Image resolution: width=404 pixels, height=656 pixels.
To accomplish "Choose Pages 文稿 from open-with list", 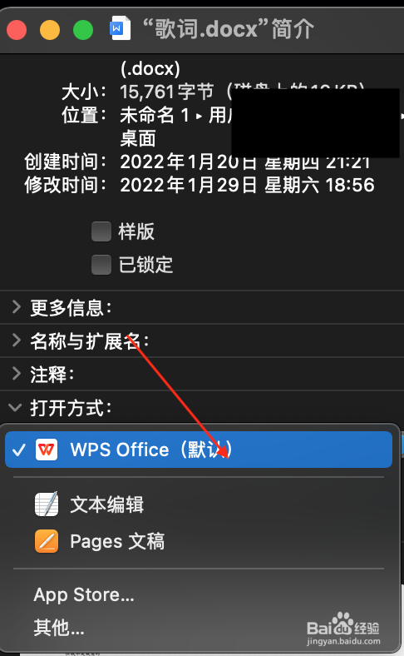I will 117,541.
